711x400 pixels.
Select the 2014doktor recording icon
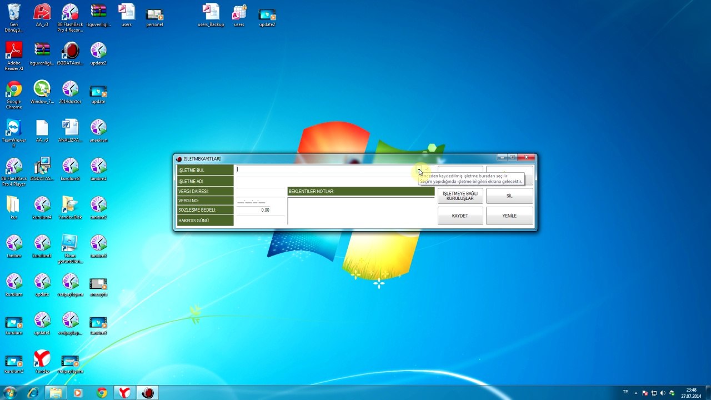pos(70,92)
